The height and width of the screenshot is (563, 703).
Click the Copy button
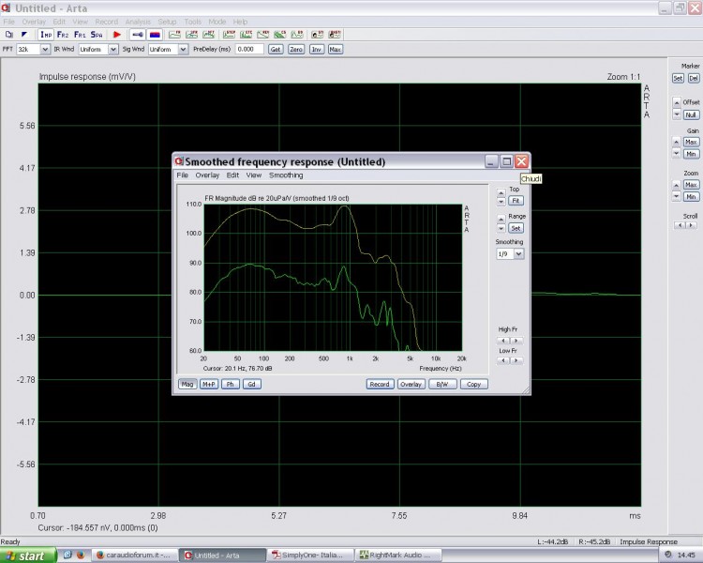pos(474,385)
